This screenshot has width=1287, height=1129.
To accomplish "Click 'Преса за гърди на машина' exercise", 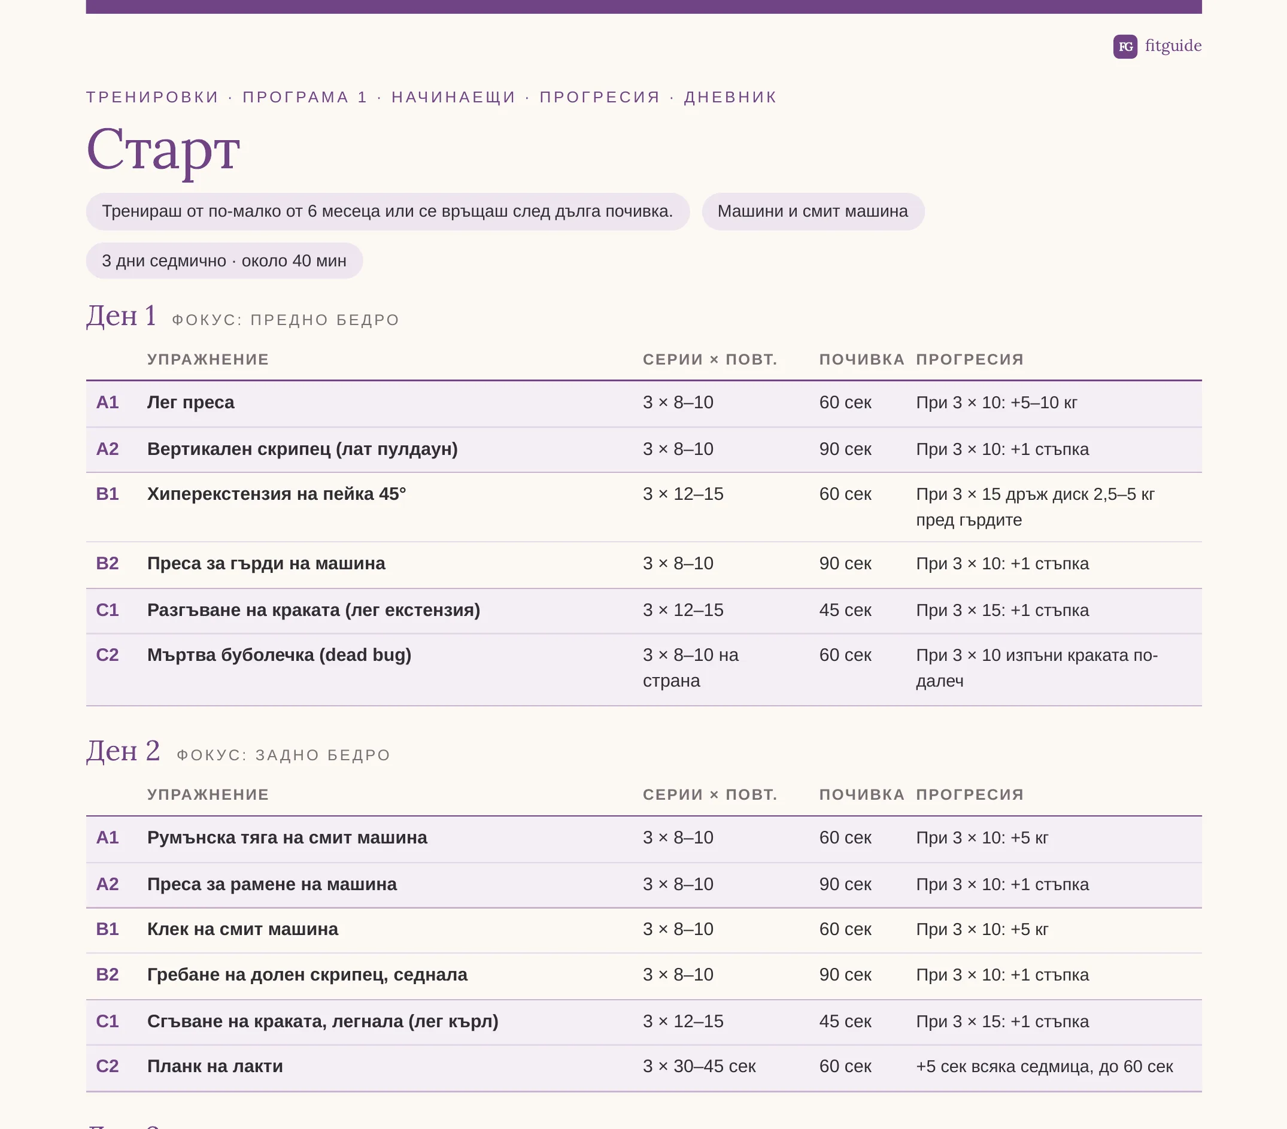I will pos(266,563).
